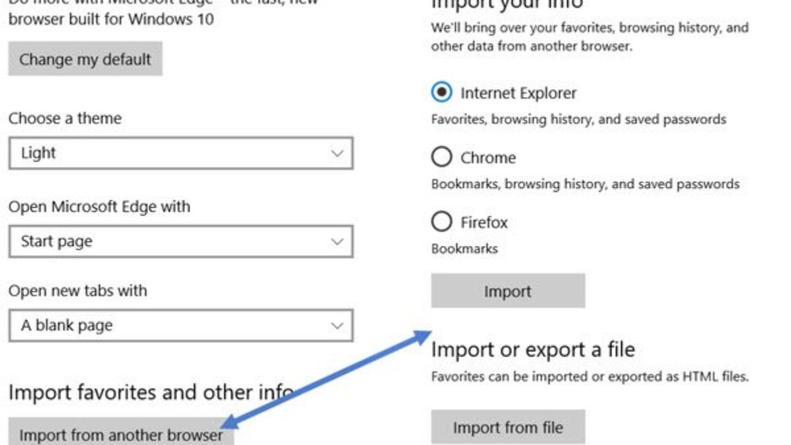Click the Import button
This screenshot has width=791, height=445.
508,291
